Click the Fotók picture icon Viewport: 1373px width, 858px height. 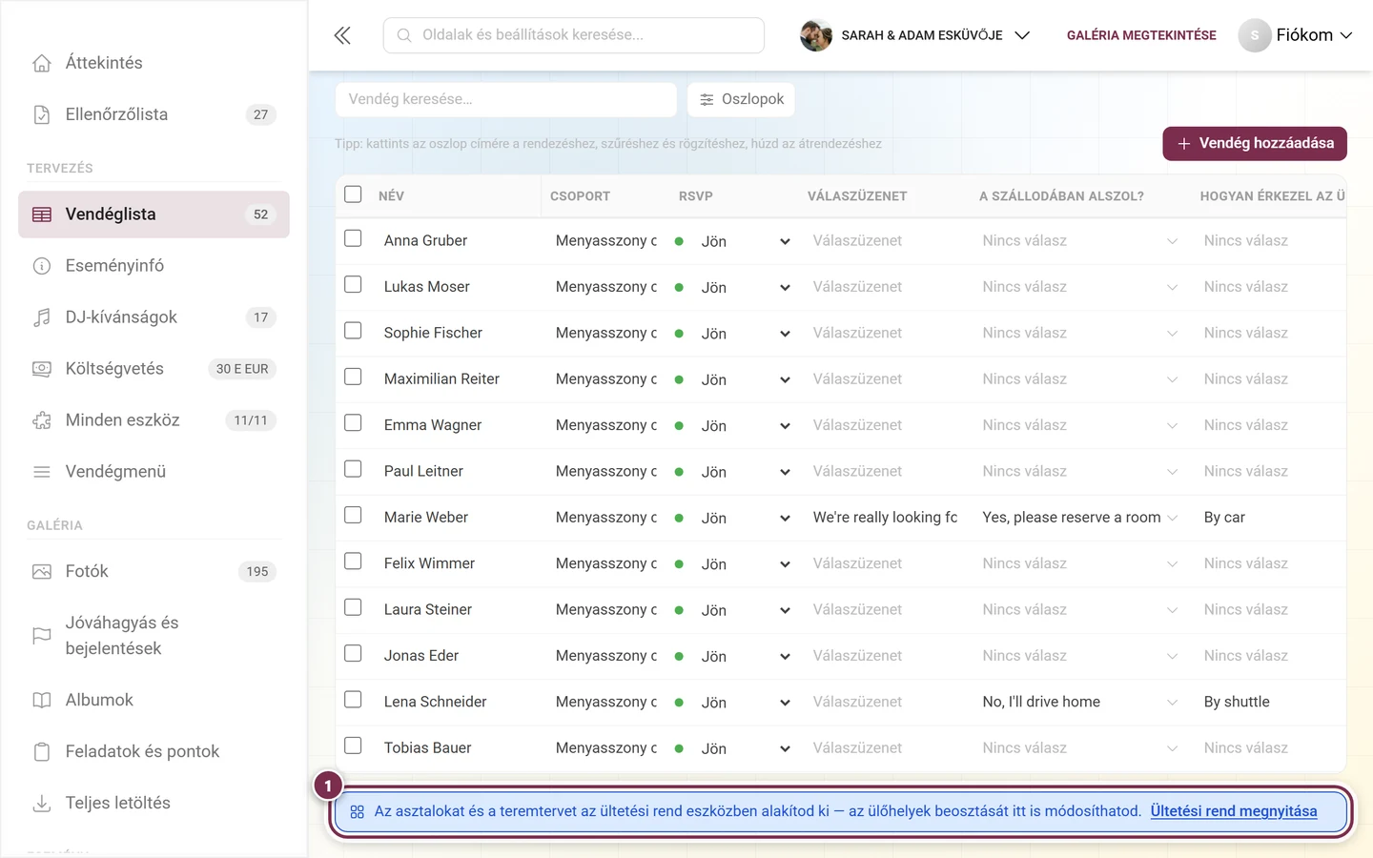pyautogui.click(x=42, y=572)
